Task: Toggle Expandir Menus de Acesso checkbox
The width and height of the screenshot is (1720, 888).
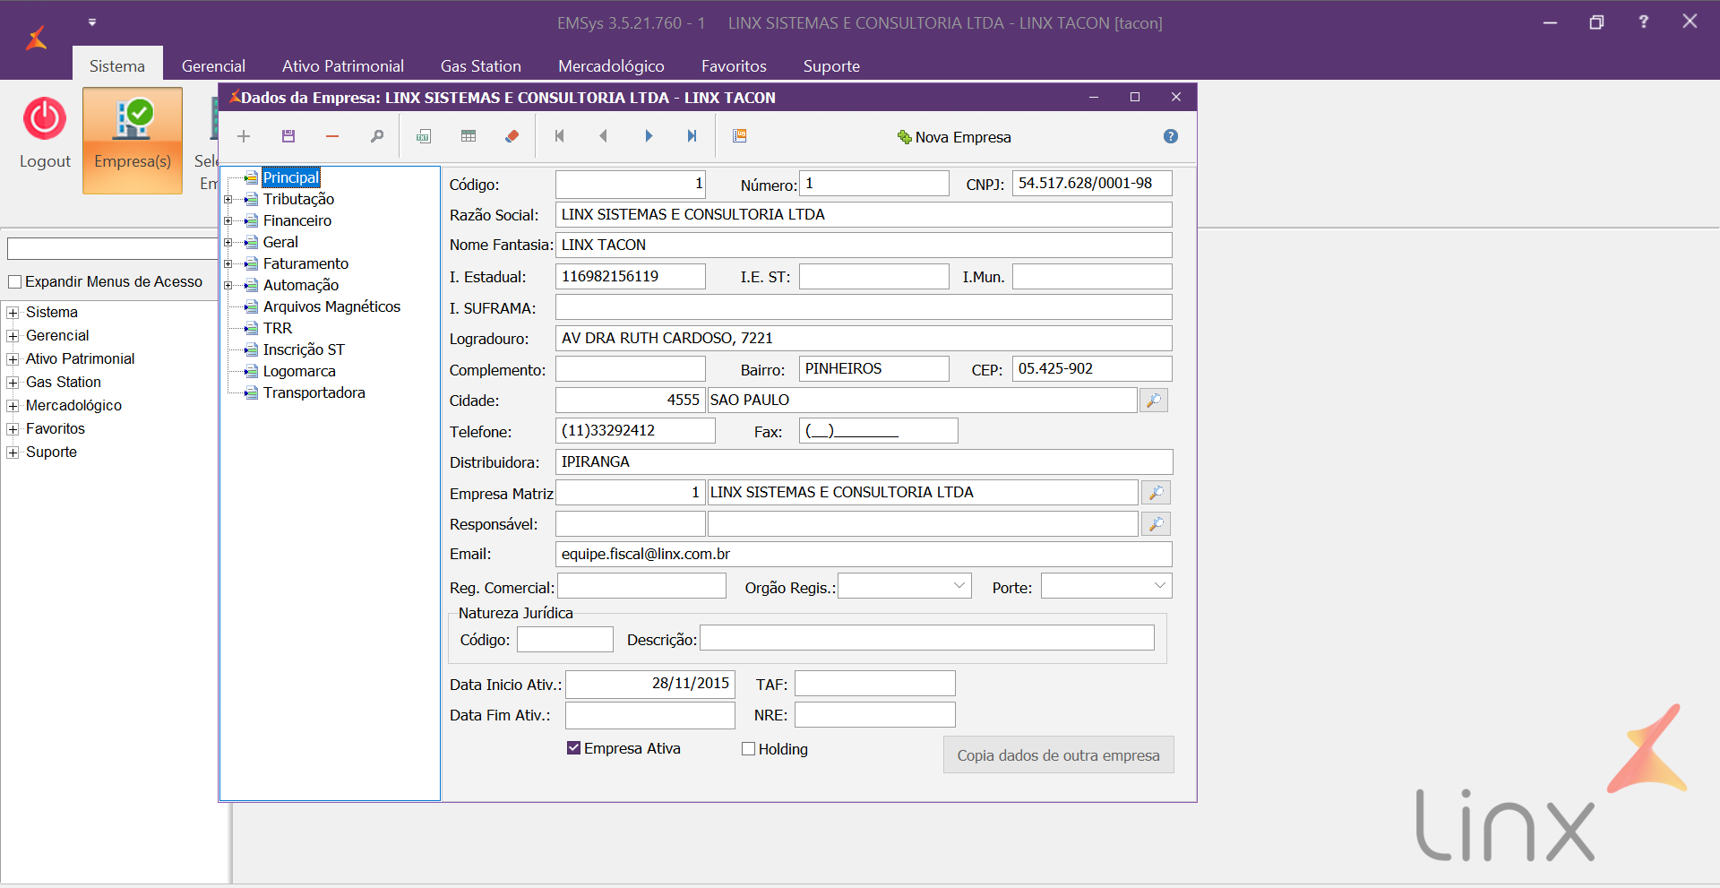Action: 15,282
